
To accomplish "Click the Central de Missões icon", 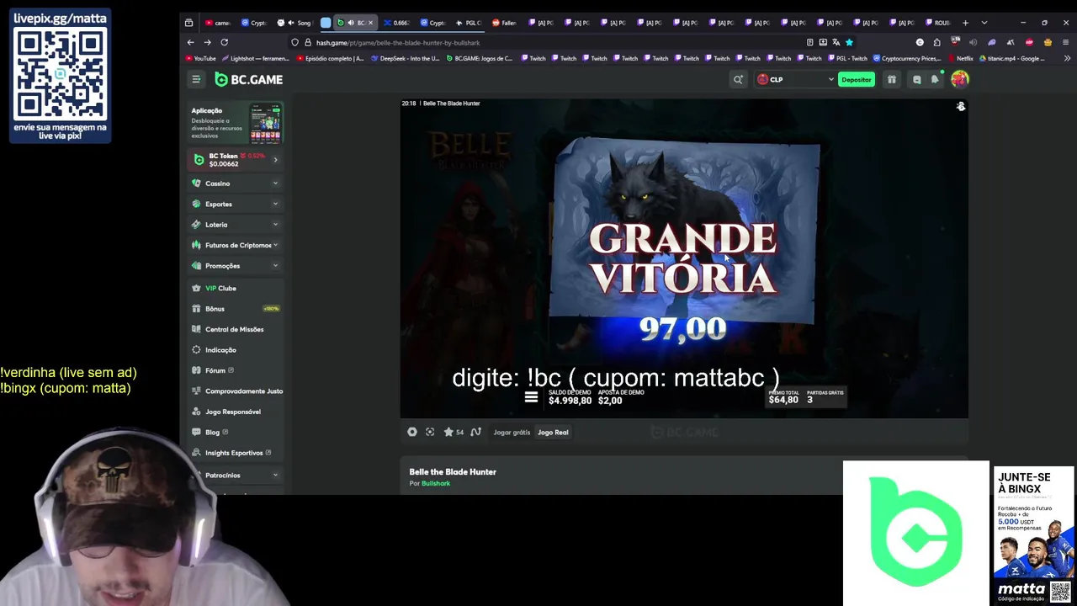I will pyautogui.click(x=196, y=329).
